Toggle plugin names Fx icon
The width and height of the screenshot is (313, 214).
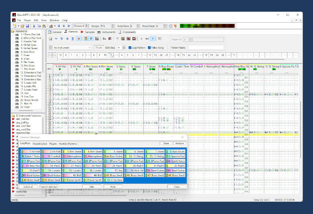tap(91, 39)
